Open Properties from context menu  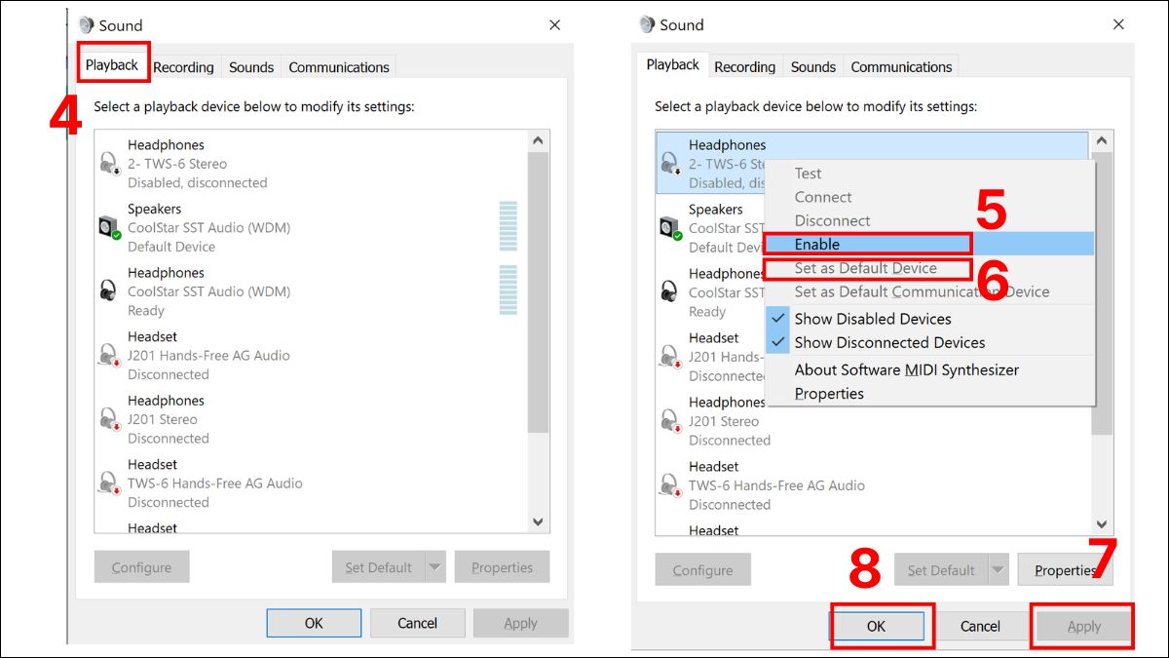(x=929, y=394)
